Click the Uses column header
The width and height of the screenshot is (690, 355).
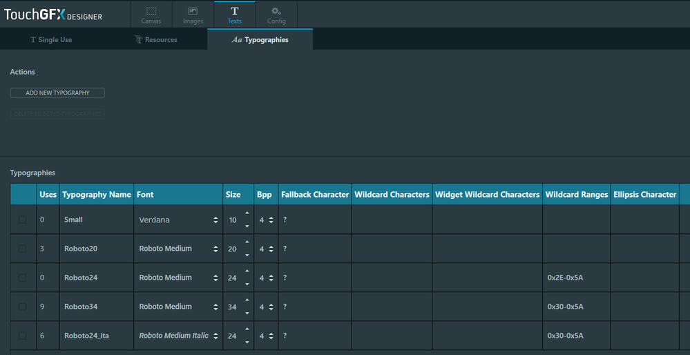point(48,195)
